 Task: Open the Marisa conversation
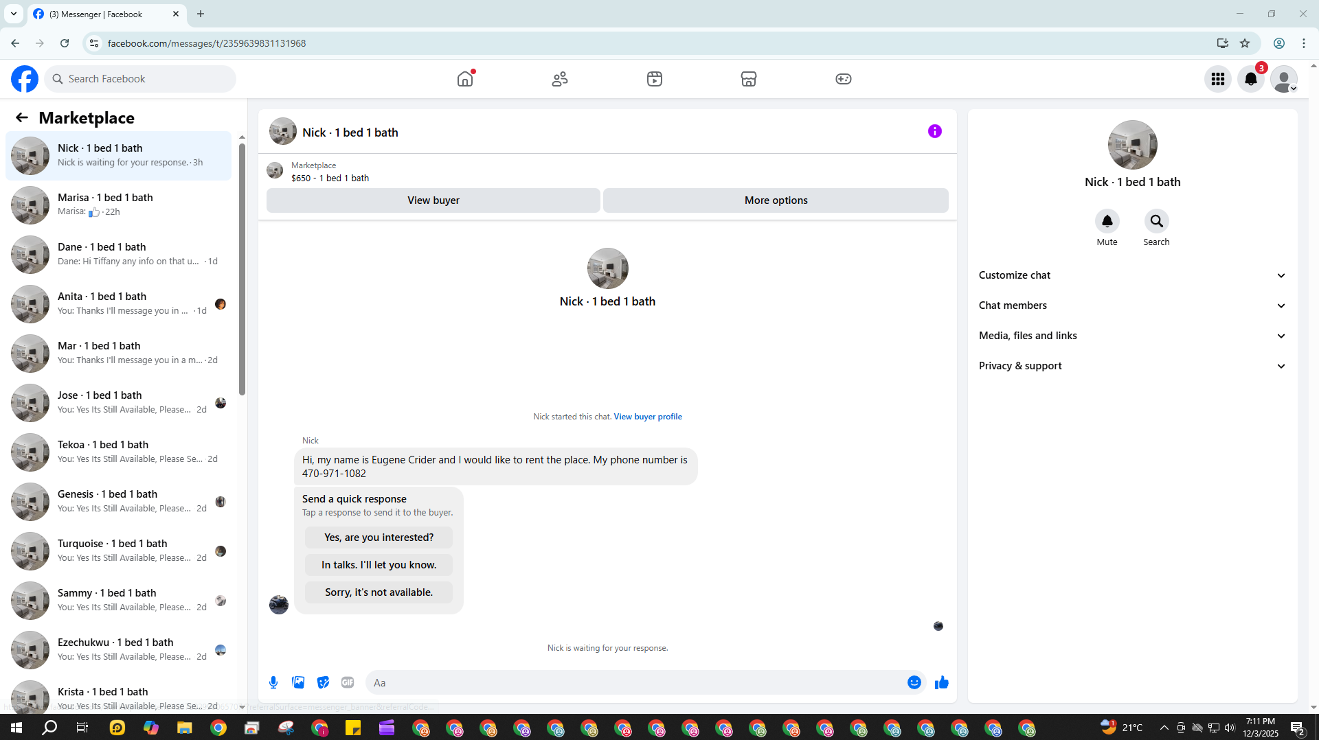pyautogui.click(x=119, y=205)
